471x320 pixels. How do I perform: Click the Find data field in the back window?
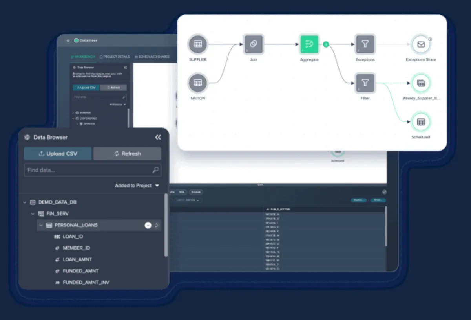click(100, 97)
